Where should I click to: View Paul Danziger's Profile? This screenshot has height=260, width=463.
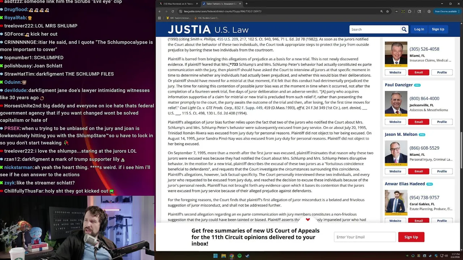click(442, 122)
